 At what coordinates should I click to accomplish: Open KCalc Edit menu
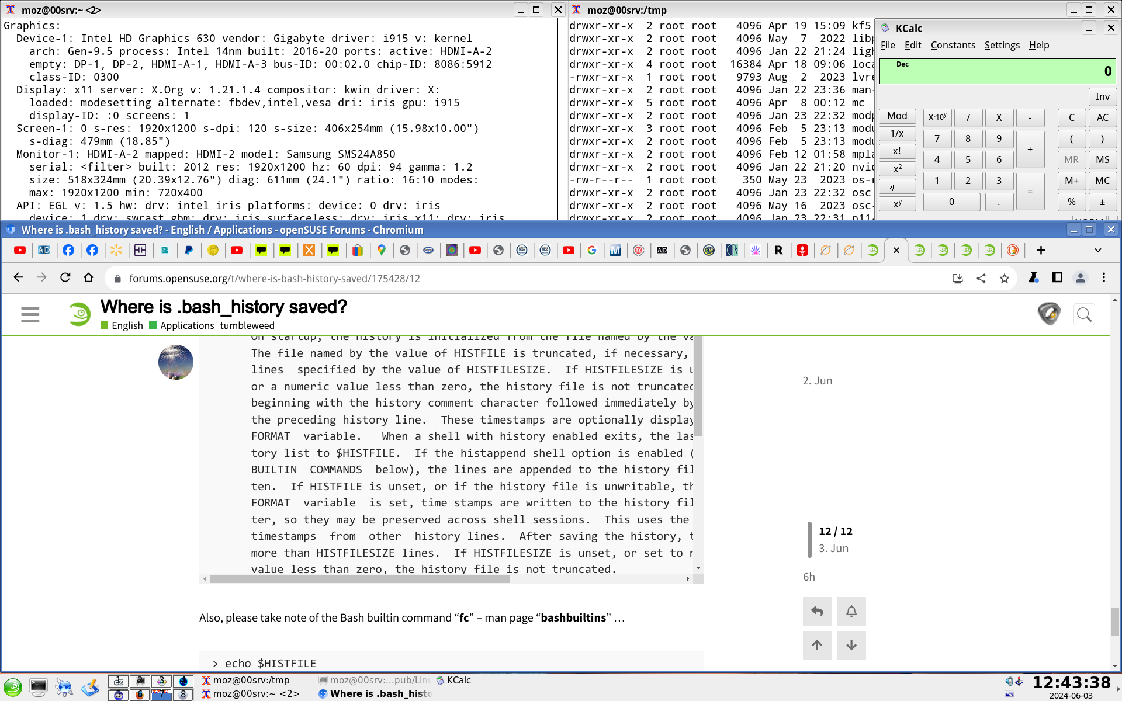[913, 45]
